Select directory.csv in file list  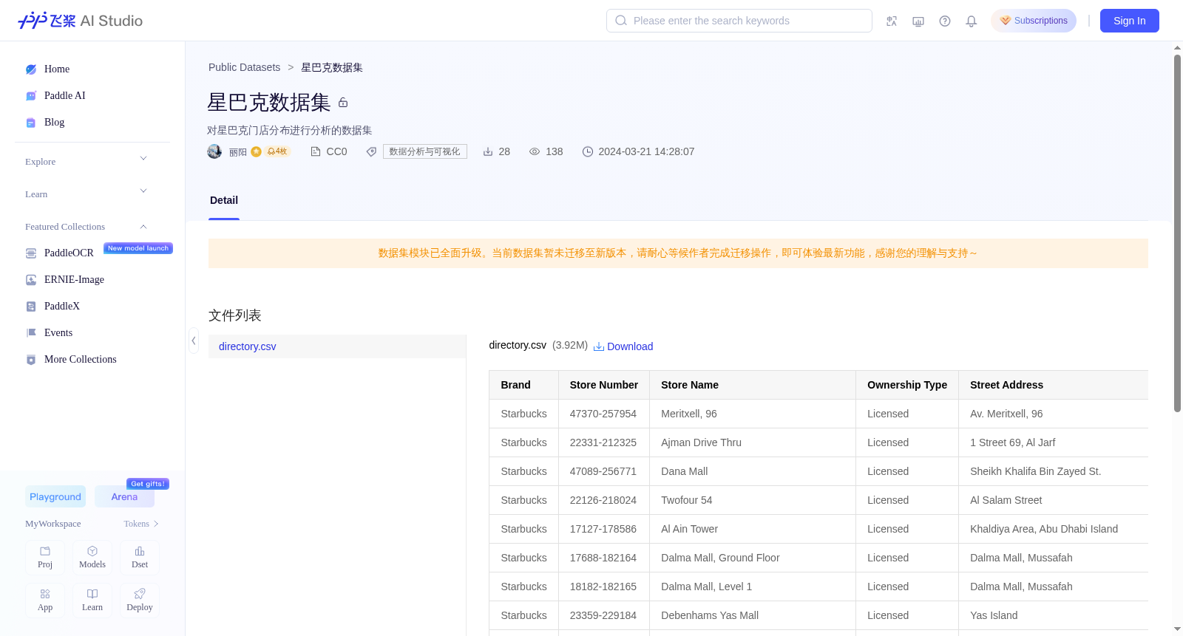pyautogui.click(x=337, y=346)
